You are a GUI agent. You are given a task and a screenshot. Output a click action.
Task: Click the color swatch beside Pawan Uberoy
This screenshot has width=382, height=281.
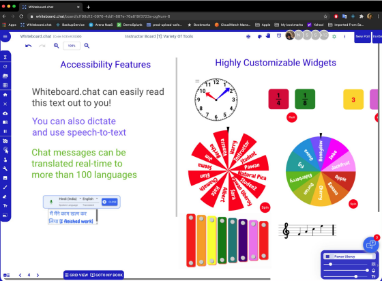[x=327, y=256]
